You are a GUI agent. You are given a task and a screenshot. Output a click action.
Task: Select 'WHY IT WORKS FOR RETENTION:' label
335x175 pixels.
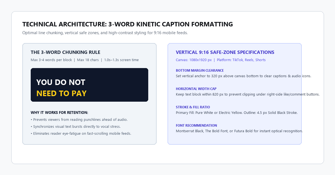click(59, 112)
